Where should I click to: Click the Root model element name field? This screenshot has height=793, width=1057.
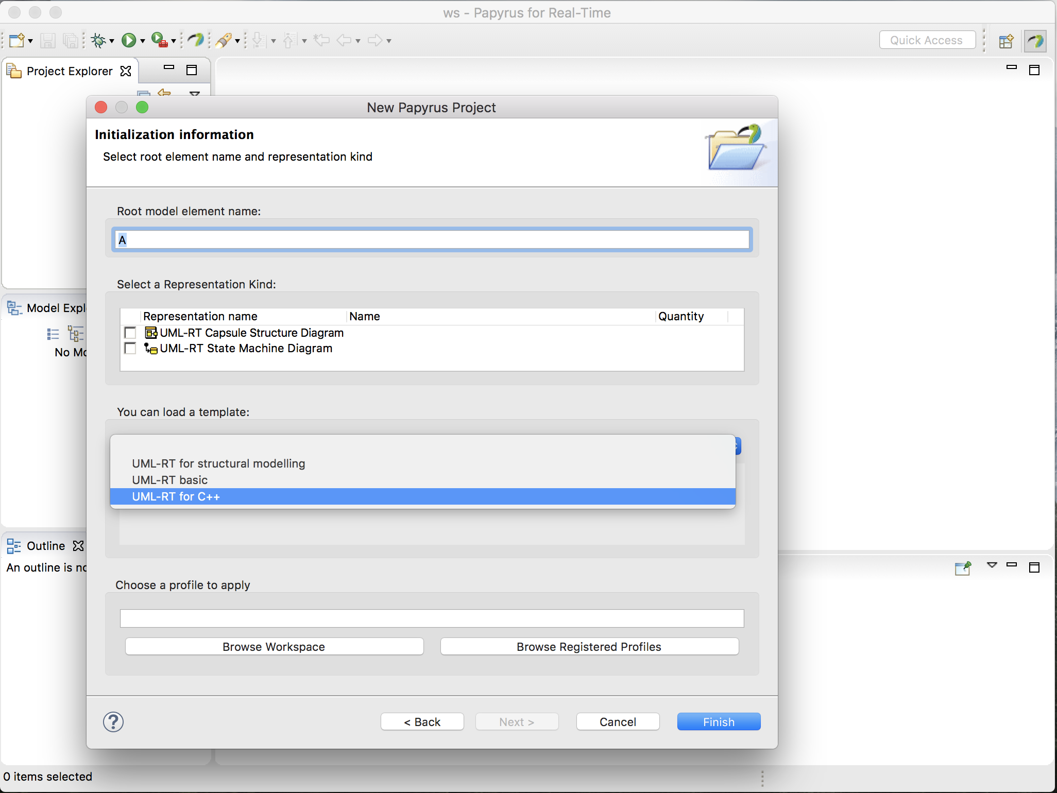432,240
